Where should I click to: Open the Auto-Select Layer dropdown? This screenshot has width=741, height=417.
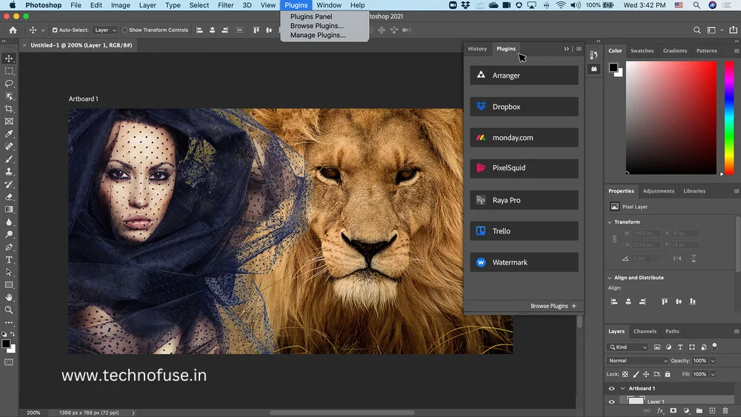[104, 30]
